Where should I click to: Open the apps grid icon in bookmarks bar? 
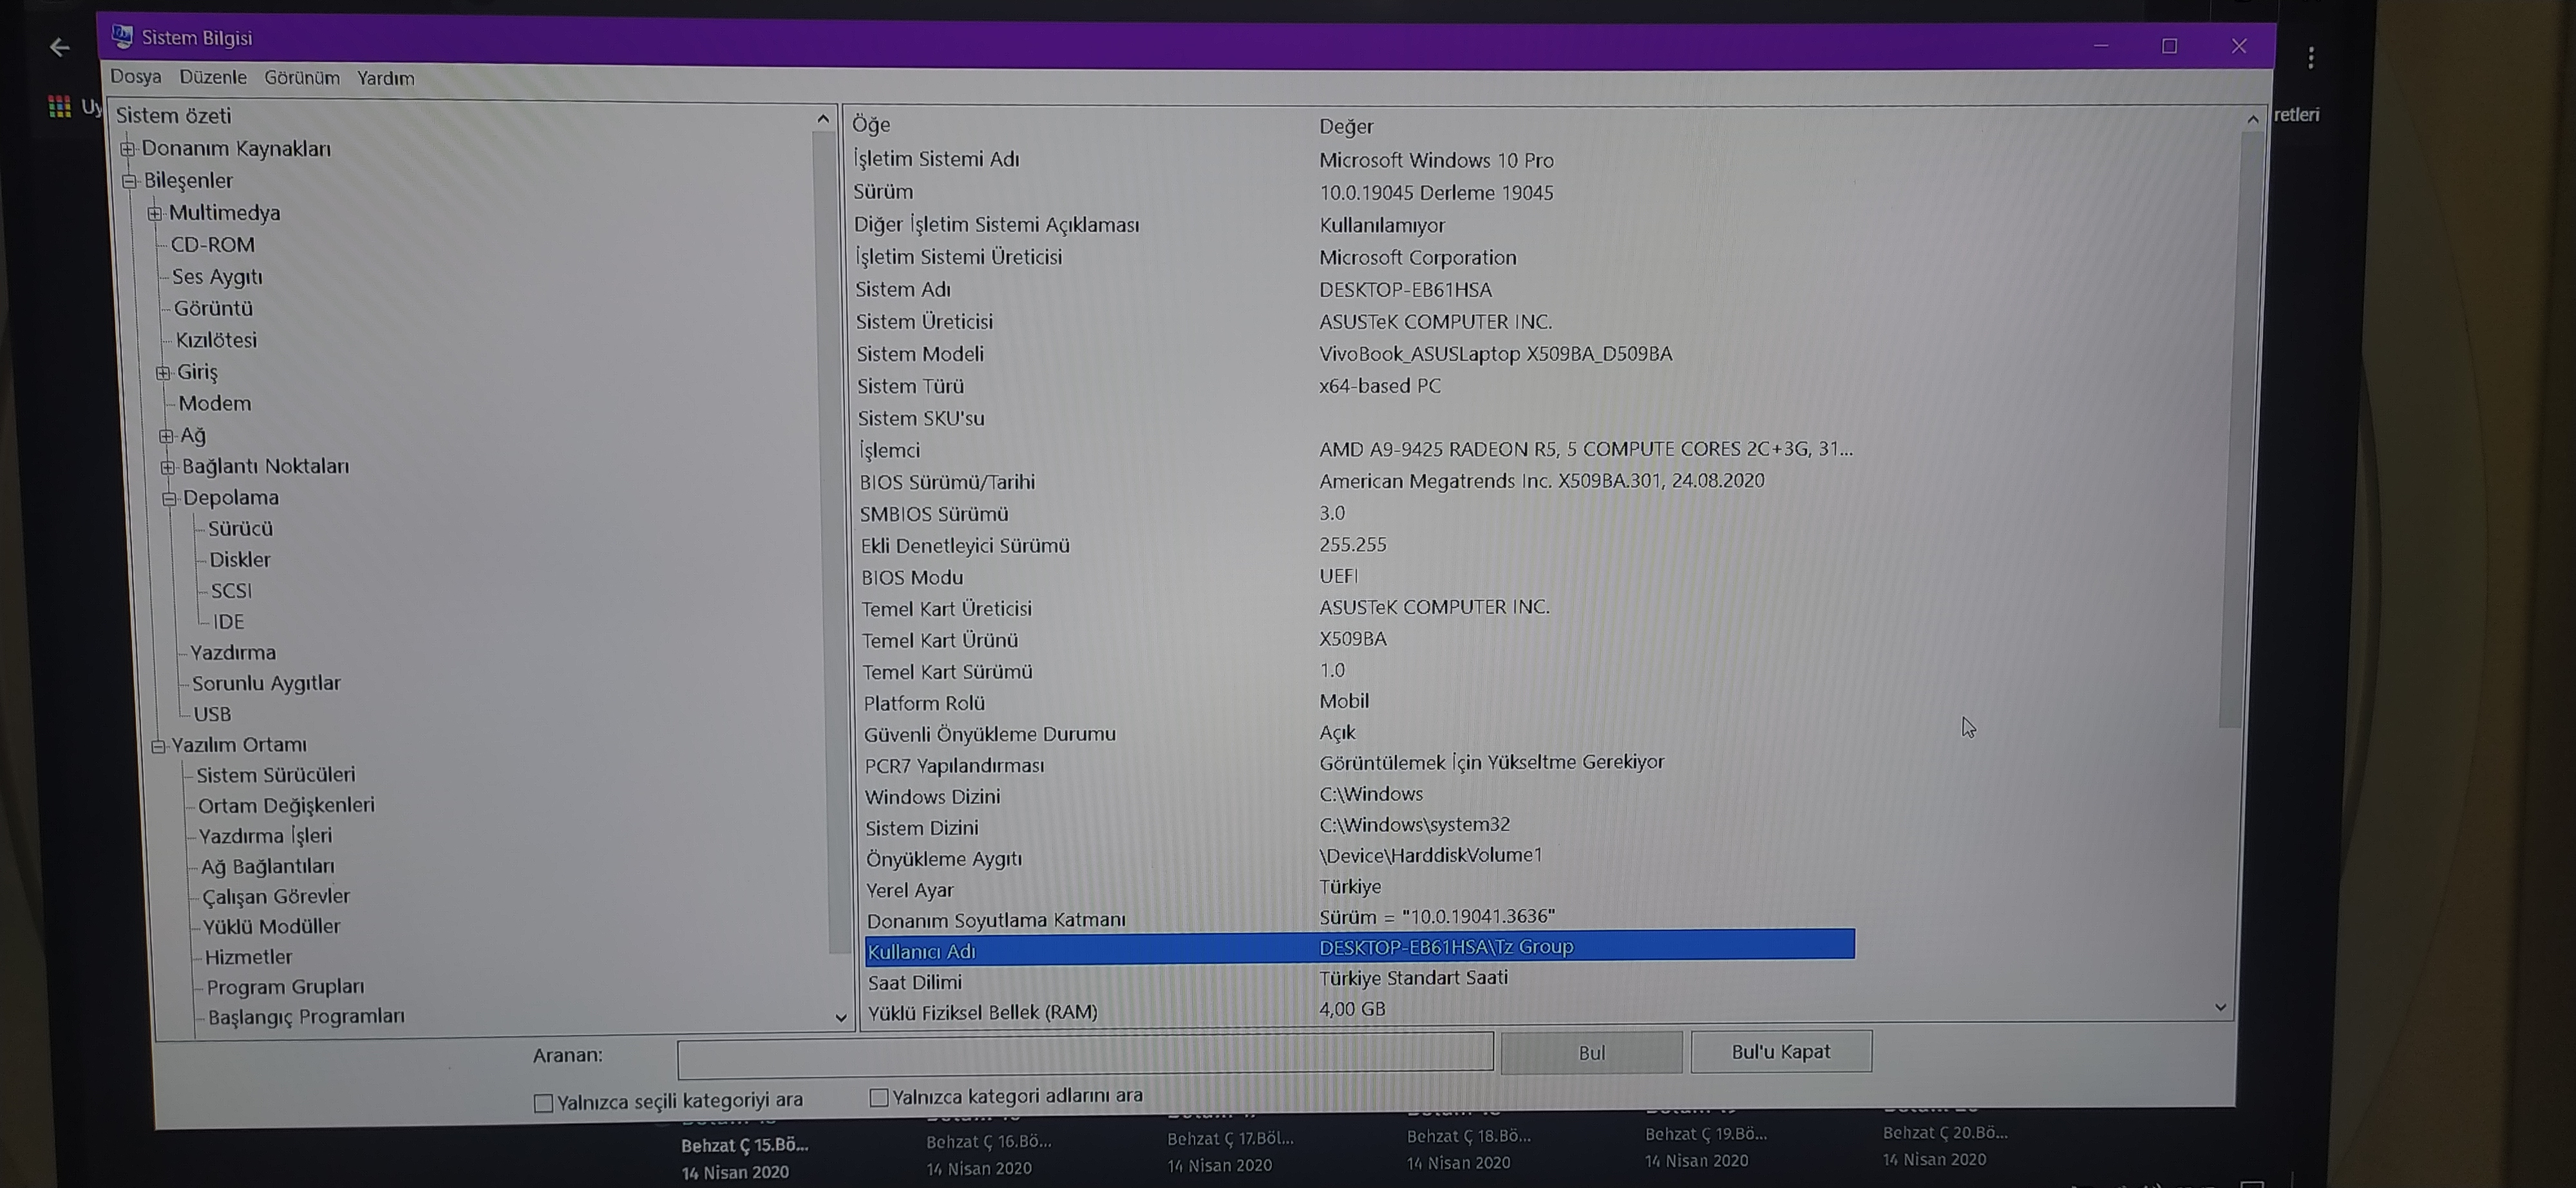60,106
